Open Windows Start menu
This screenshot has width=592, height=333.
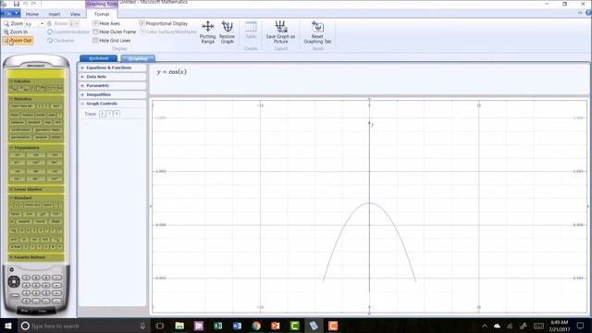click(x=8, y=326)
